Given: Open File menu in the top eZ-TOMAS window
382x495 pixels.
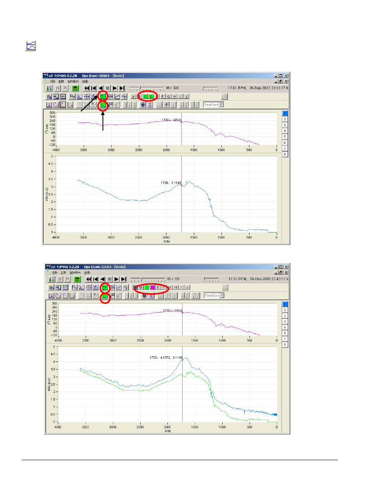Looking at the screenshot, I should coord(52,81).
